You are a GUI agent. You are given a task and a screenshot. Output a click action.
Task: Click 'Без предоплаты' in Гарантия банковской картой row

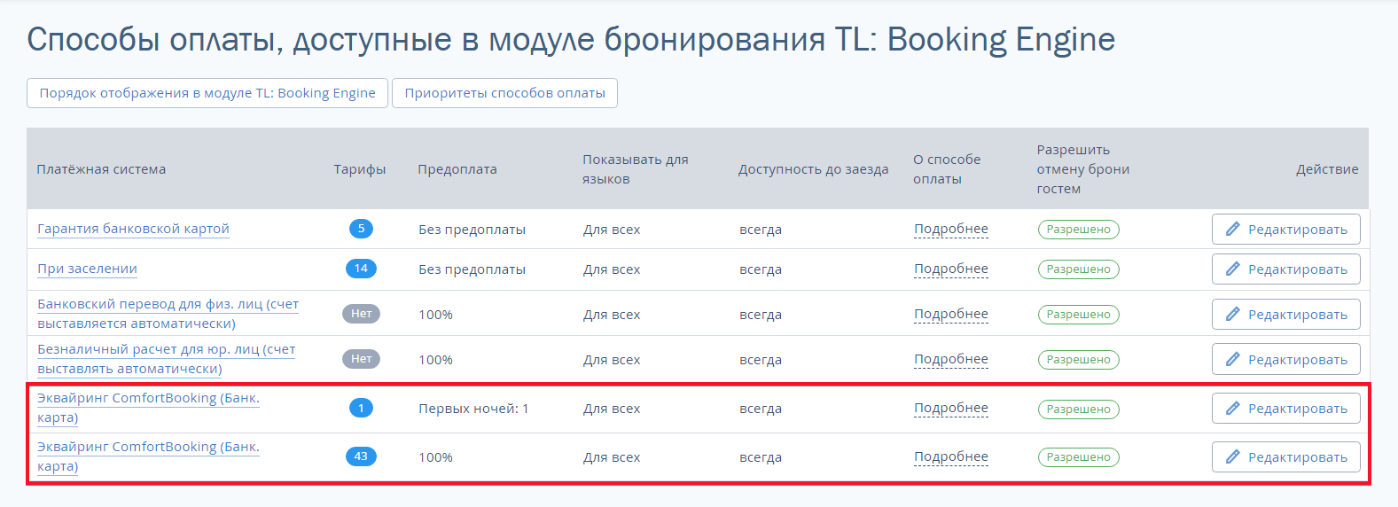472,230
